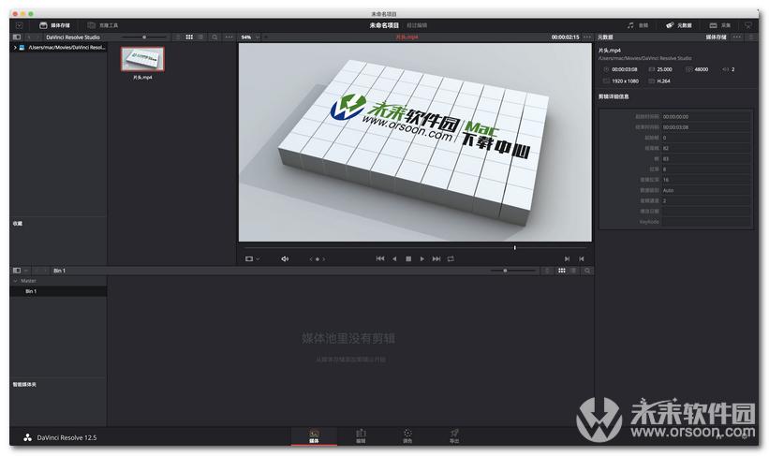
Task: Select Bin 1 in the bin list
Action: (58, 291)
